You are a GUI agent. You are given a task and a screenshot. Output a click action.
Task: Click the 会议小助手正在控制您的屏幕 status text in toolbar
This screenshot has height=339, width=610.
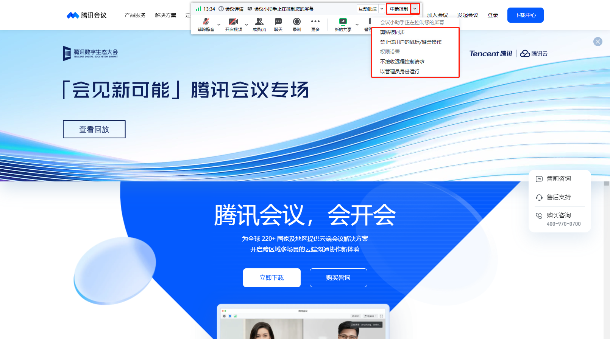[284, 9]
